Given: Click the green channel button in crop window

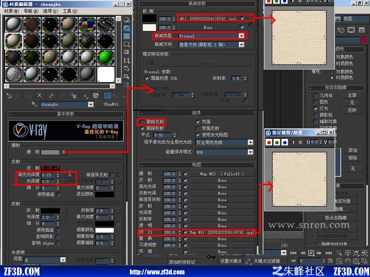Looking at the screenshot, I should [x=277, y=142].
